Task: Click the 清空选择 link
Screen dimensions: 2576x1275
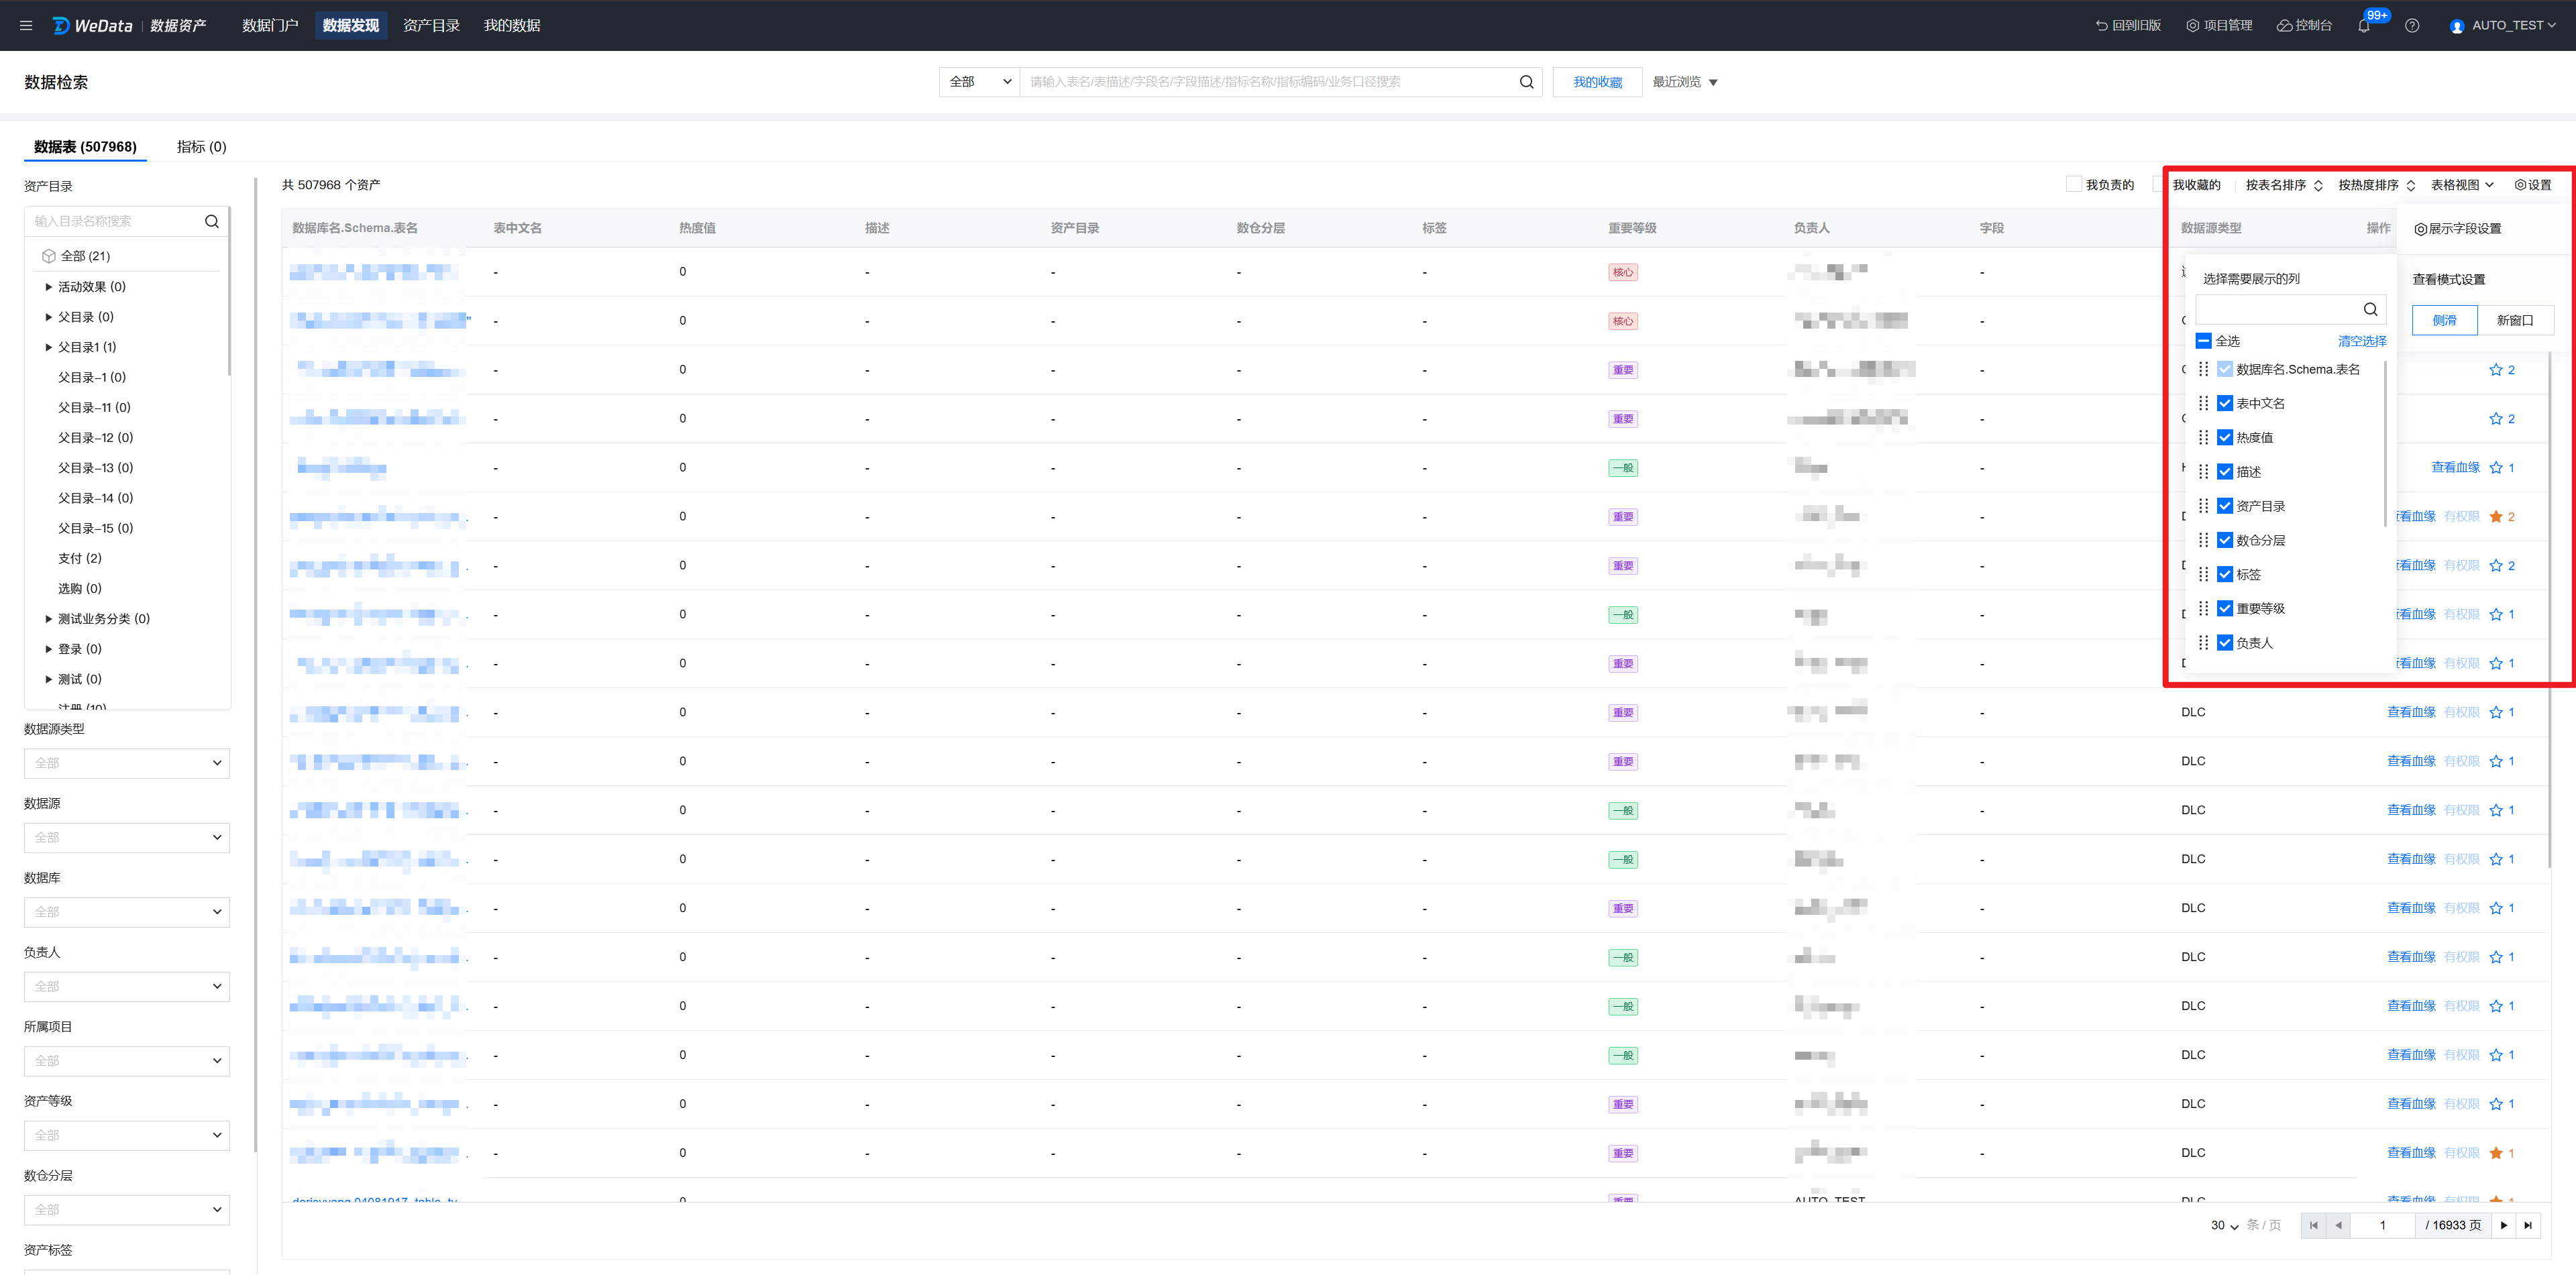Action: pyautogui.click(x=2362, y=341)
